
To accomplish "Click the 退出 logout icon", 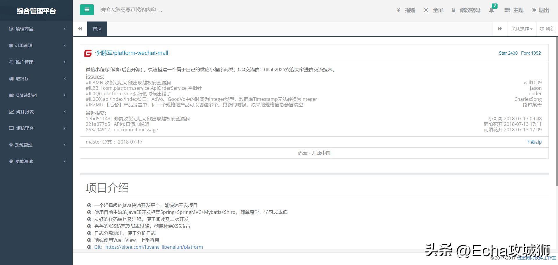I will point(540,10).
